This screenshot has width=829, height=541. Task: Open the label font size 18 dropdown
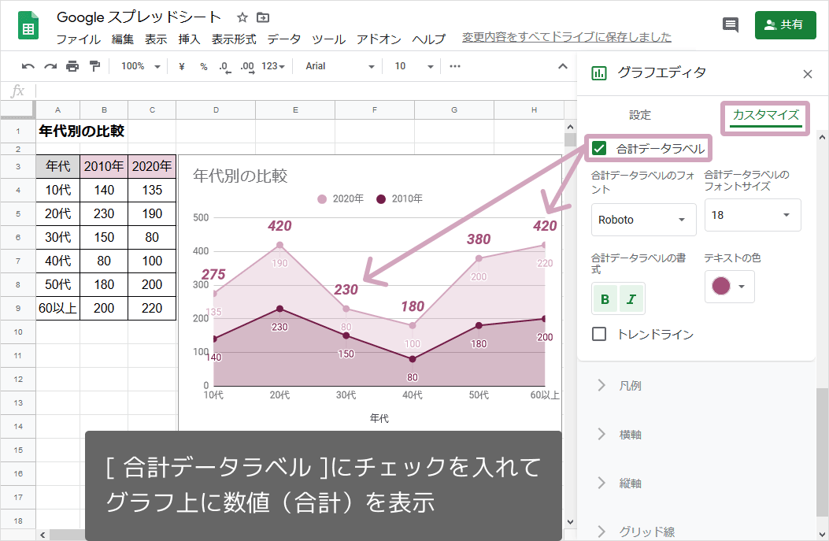[752, 215]
